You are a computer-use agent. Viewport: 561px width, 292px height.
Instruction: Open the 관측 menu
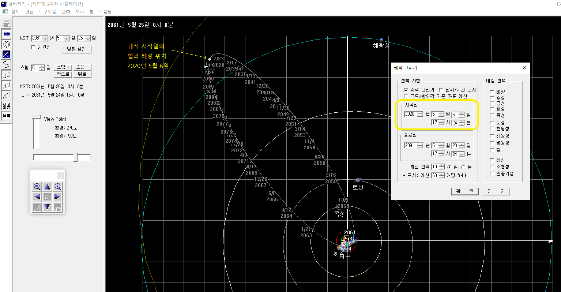(66, 12)
